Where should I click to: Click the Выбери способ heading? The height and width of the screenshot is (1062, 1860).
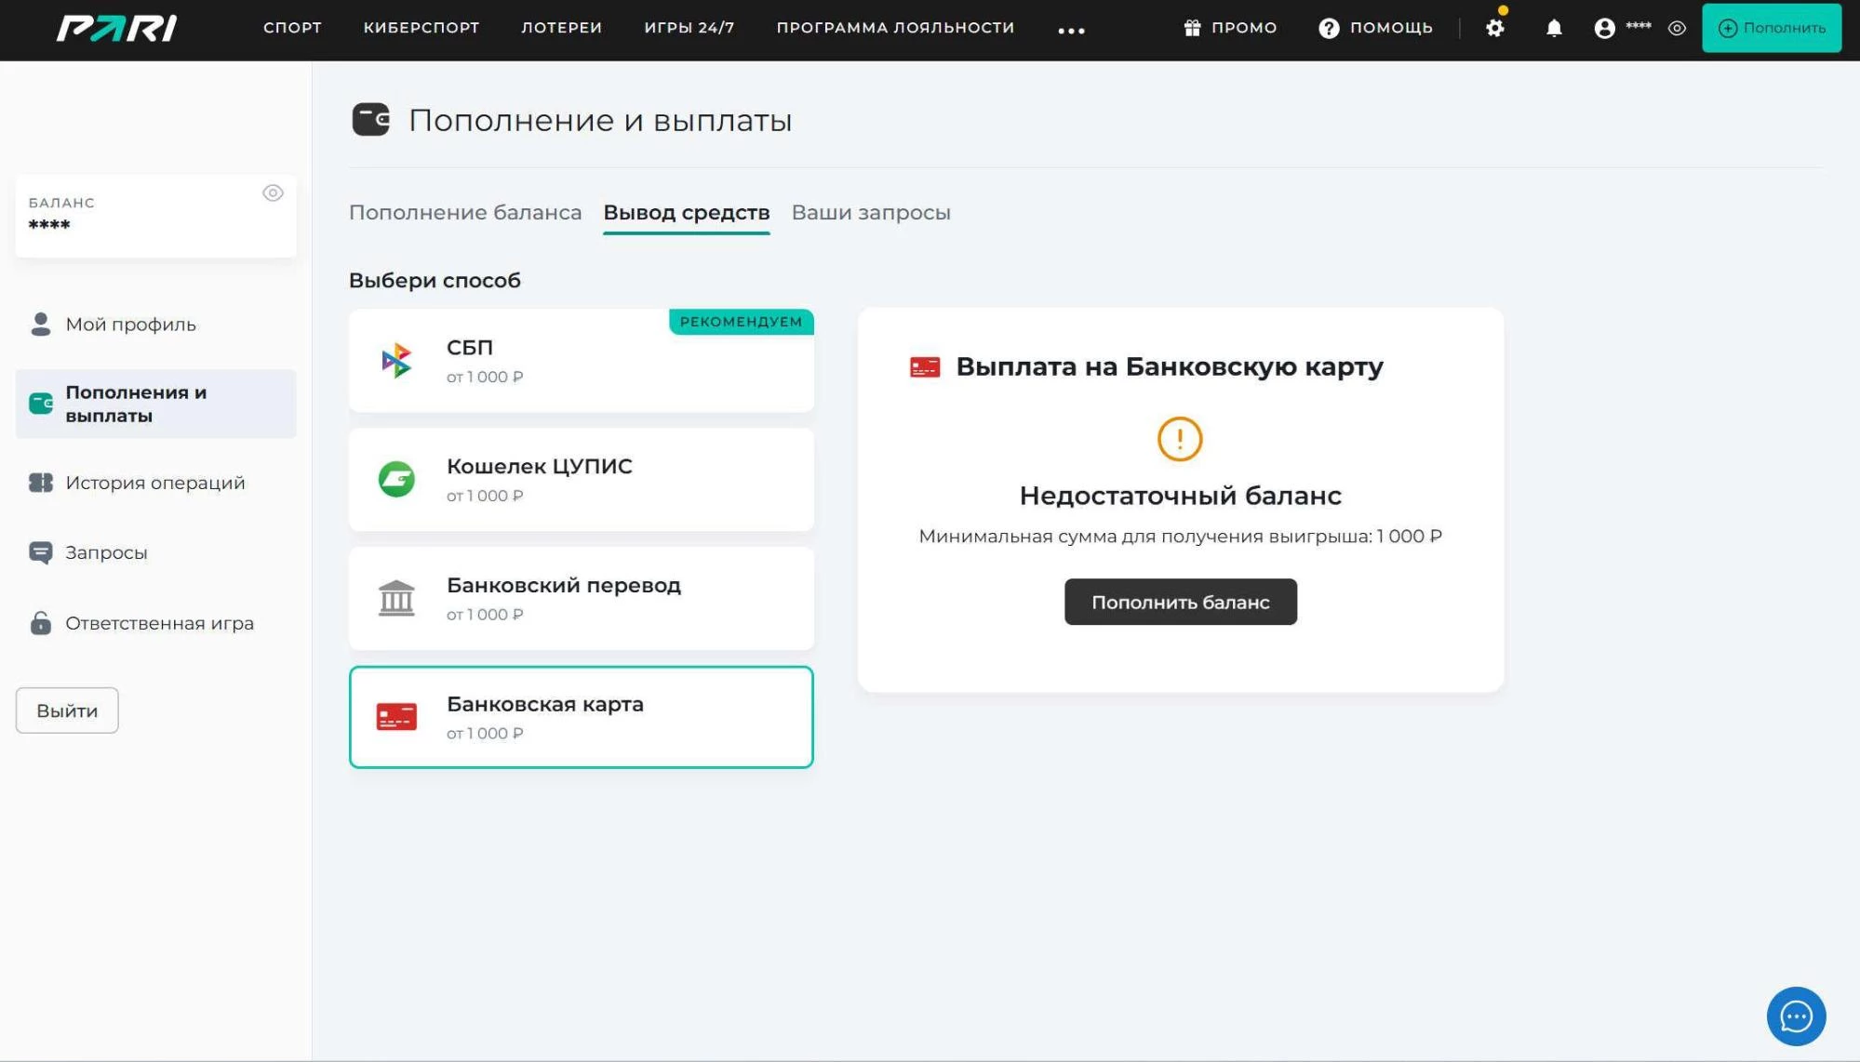[x=435, y=280]
